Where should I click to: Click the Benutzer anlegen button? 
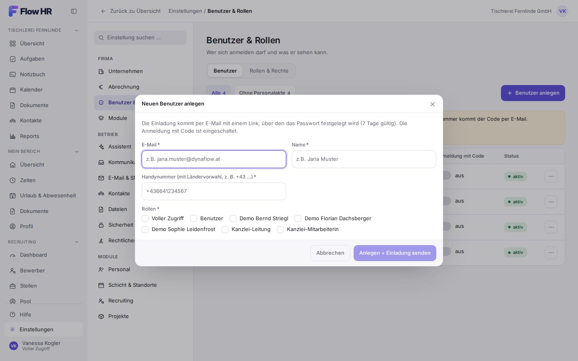[x=533, y=93]
